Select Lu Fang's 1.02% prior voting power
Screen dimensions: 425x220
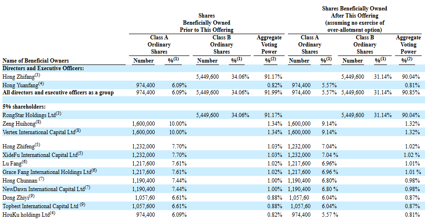(x=275, y=164)
